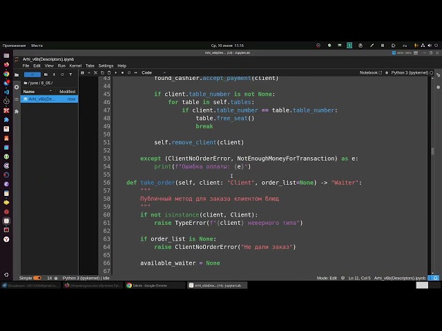Open the status bar terminals and kernels count 14

tap(52, 278)
